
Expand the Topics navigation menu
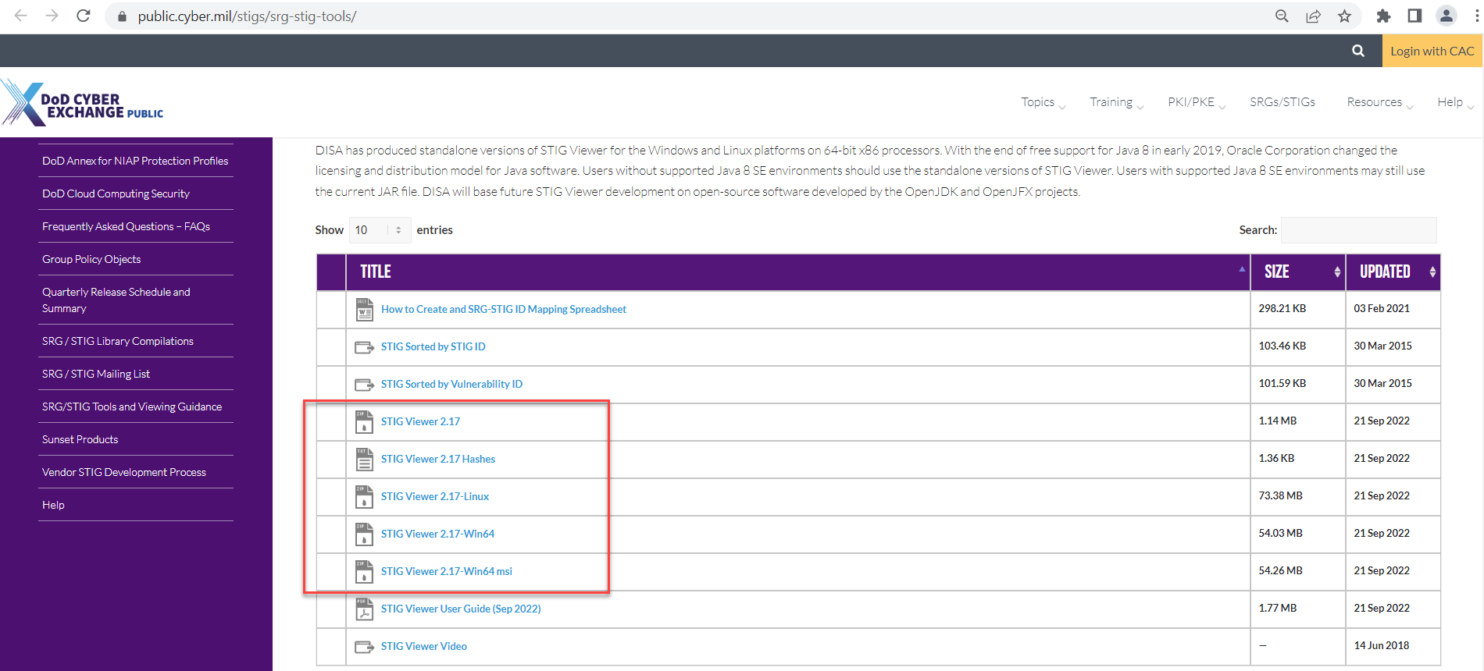(x=1043, y=102)
